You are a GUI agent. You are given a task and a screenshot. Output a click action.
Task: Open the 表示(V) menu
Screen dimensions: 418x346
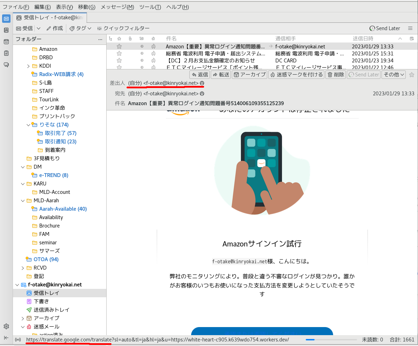click(64, 7)
